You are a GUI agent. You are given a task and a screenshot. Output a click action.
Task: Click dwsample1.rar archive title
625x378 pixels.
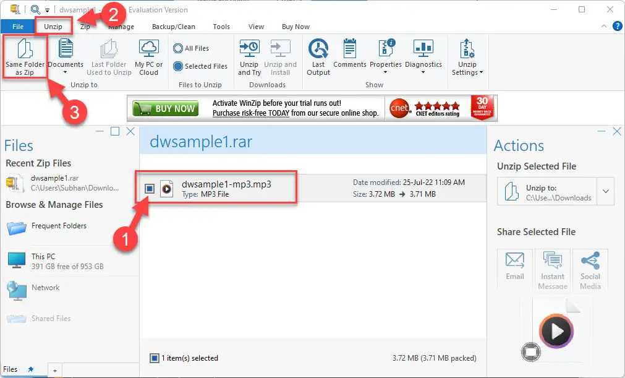tap(201, 142)
